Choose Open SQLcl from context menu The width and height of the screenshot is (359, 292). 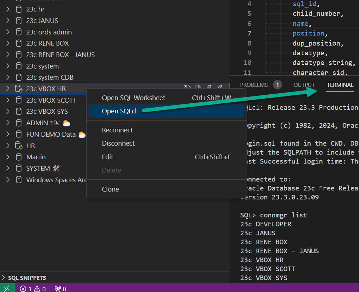click(166, 111)
